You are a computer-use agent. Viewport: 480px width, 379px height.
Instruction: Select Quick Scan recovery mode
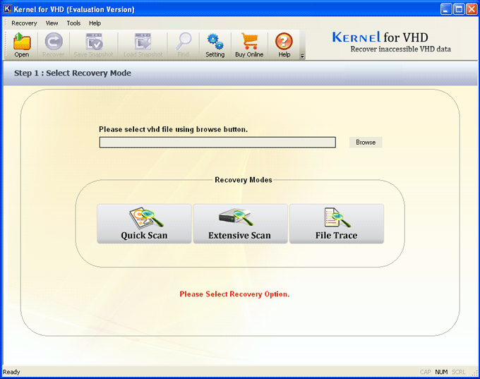coord(144,224)
